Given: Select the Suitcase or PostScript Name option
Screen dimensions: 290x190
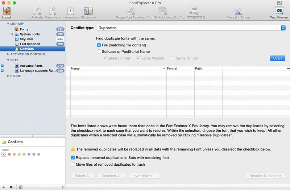Looking at the screenshot, I should tap(99, 51).
